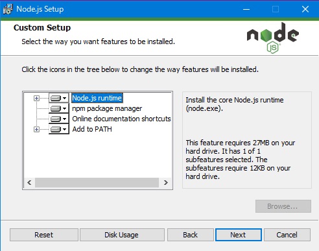This screenshot has height=251, width=319.
Task: Click the disabled Browse... button
Action: tap(283, 206)
